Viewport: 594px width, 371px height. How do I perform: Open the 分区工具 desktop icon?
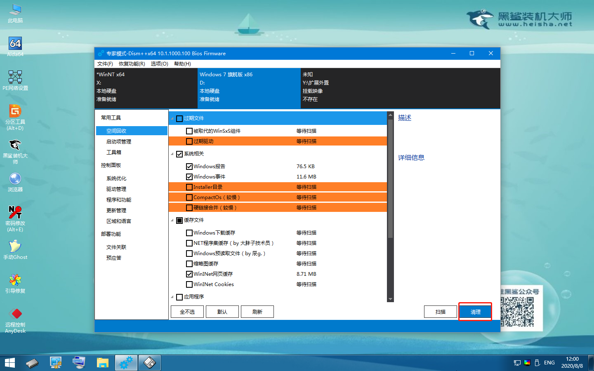click(x=15, y=117)
